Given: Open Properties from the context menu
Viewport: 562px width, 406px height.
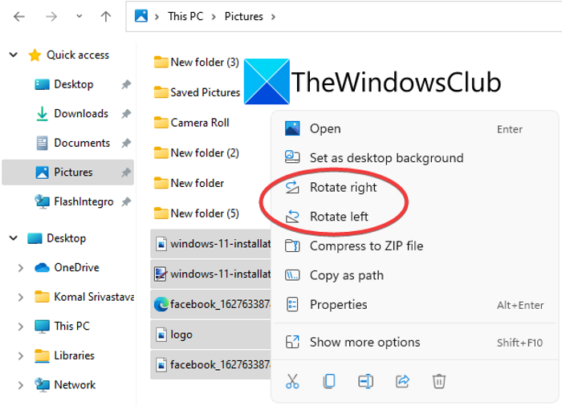Looking at the screenshot, I should [x=415, y=305].
